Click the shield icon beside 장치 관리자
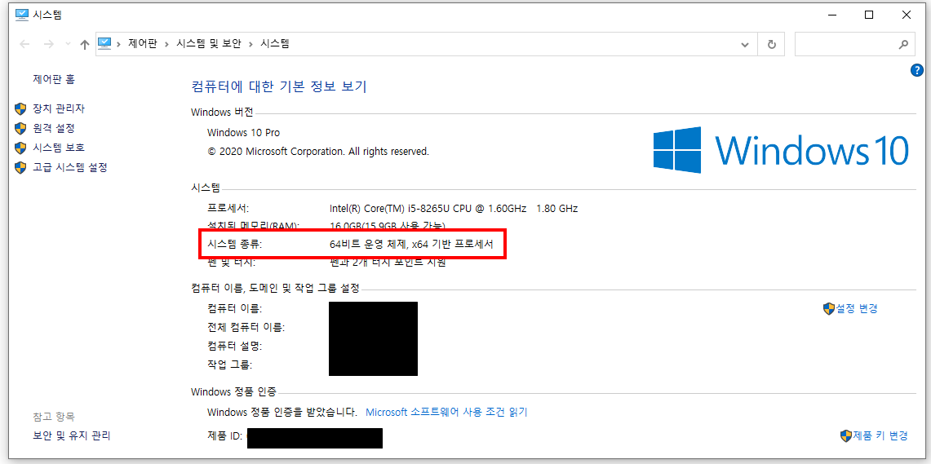The width and height of the screenshot is (931, 464). click(x=20, y=108)
